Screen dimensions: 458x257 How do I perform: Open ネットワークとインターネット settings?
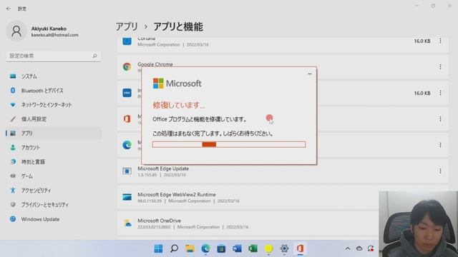54,105
